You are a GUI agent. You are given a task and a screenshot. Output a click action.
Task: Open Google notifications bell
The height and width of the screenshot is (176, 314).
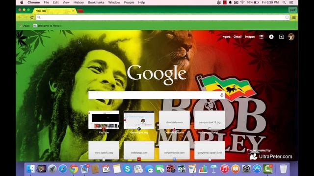click(x=271, y=37)
